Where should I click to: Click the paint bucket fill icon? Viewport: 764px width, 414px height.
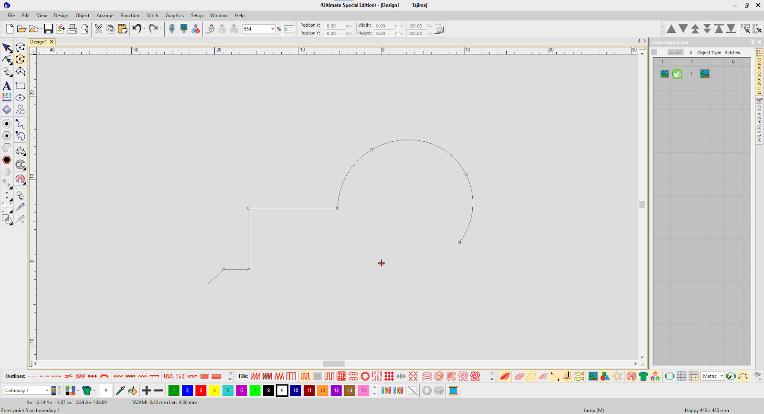coord(133,391)
